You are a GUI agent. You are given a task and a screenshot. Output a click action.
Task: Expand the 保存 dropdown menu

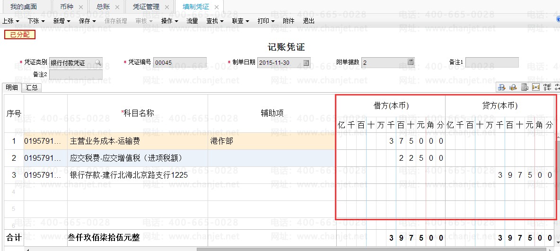pos(87,21)
